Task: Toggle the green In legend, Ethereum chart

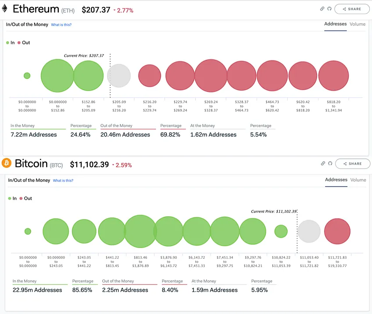Action: 11,42
